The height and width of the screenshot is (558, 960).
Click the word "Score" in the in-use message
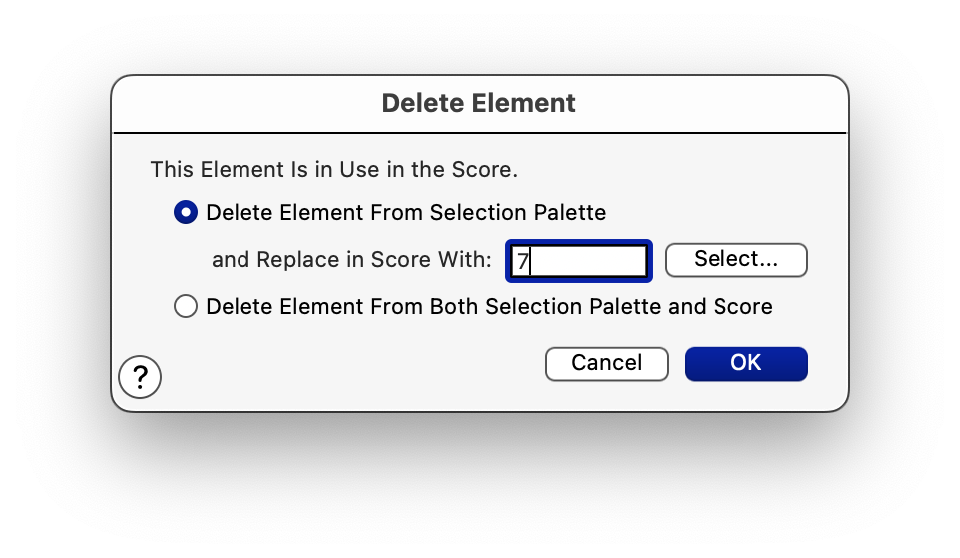coord(485,169)
